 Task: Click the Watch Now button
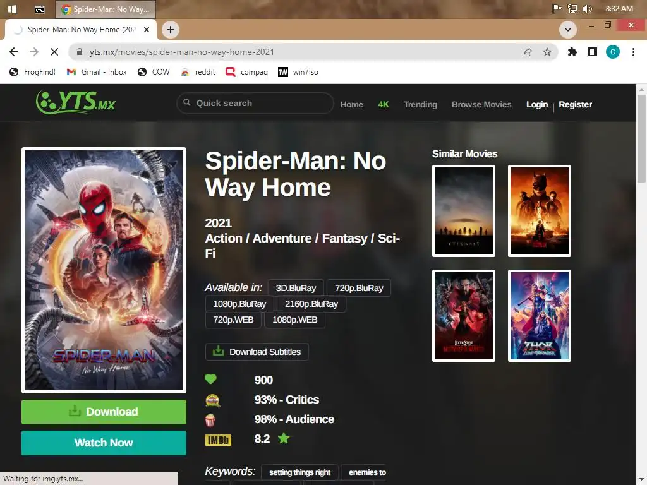coord(104,443)
